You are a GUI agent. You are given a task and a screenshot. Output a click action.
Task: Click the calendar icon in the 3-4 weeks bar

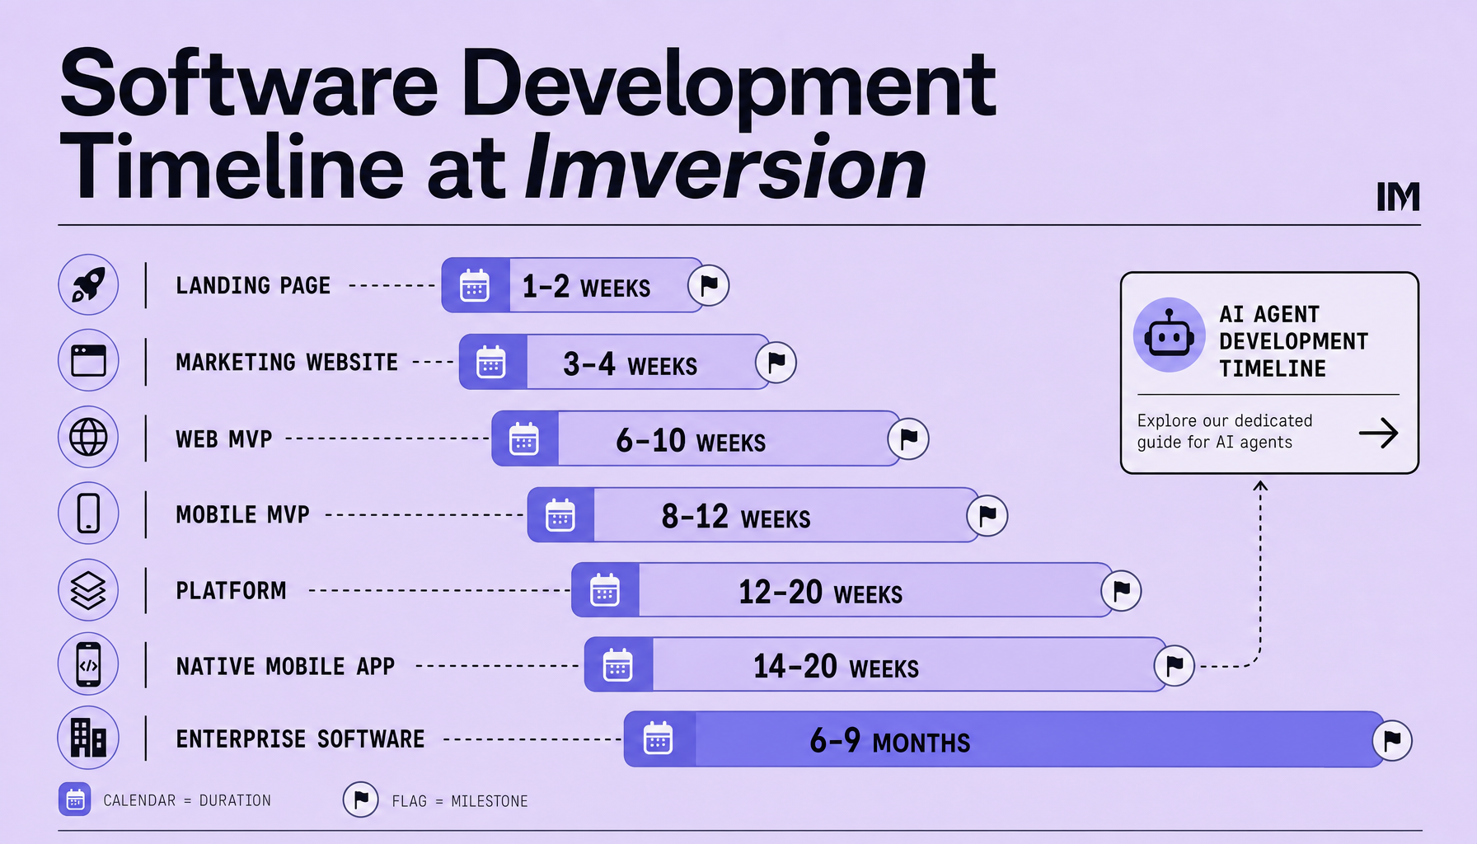click(491, 362)
